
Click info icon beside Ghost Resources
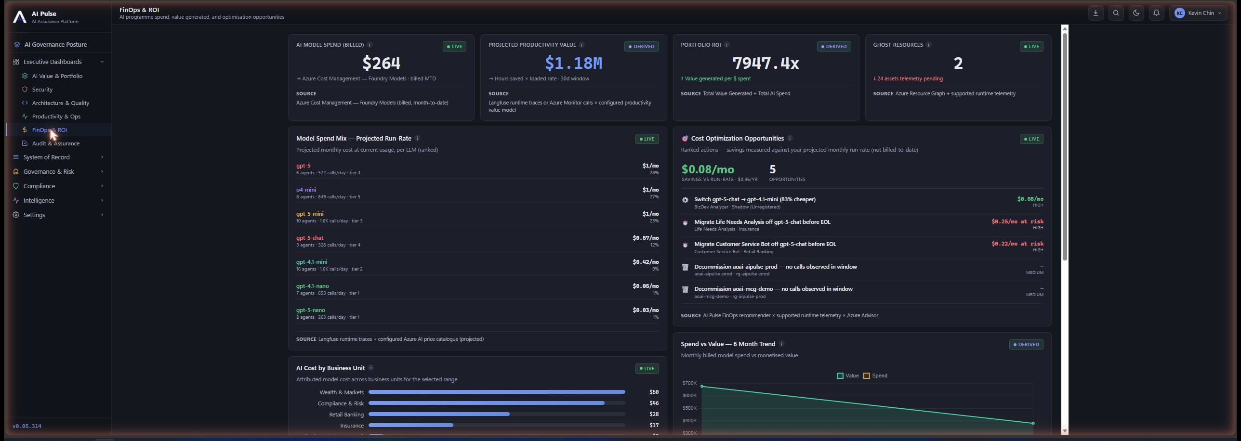pos(928,45)
